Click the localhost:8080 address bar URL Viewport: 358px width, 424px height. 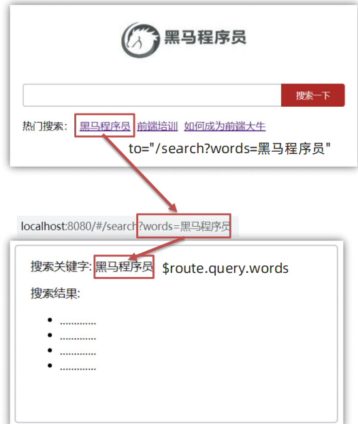pos(125,227)
